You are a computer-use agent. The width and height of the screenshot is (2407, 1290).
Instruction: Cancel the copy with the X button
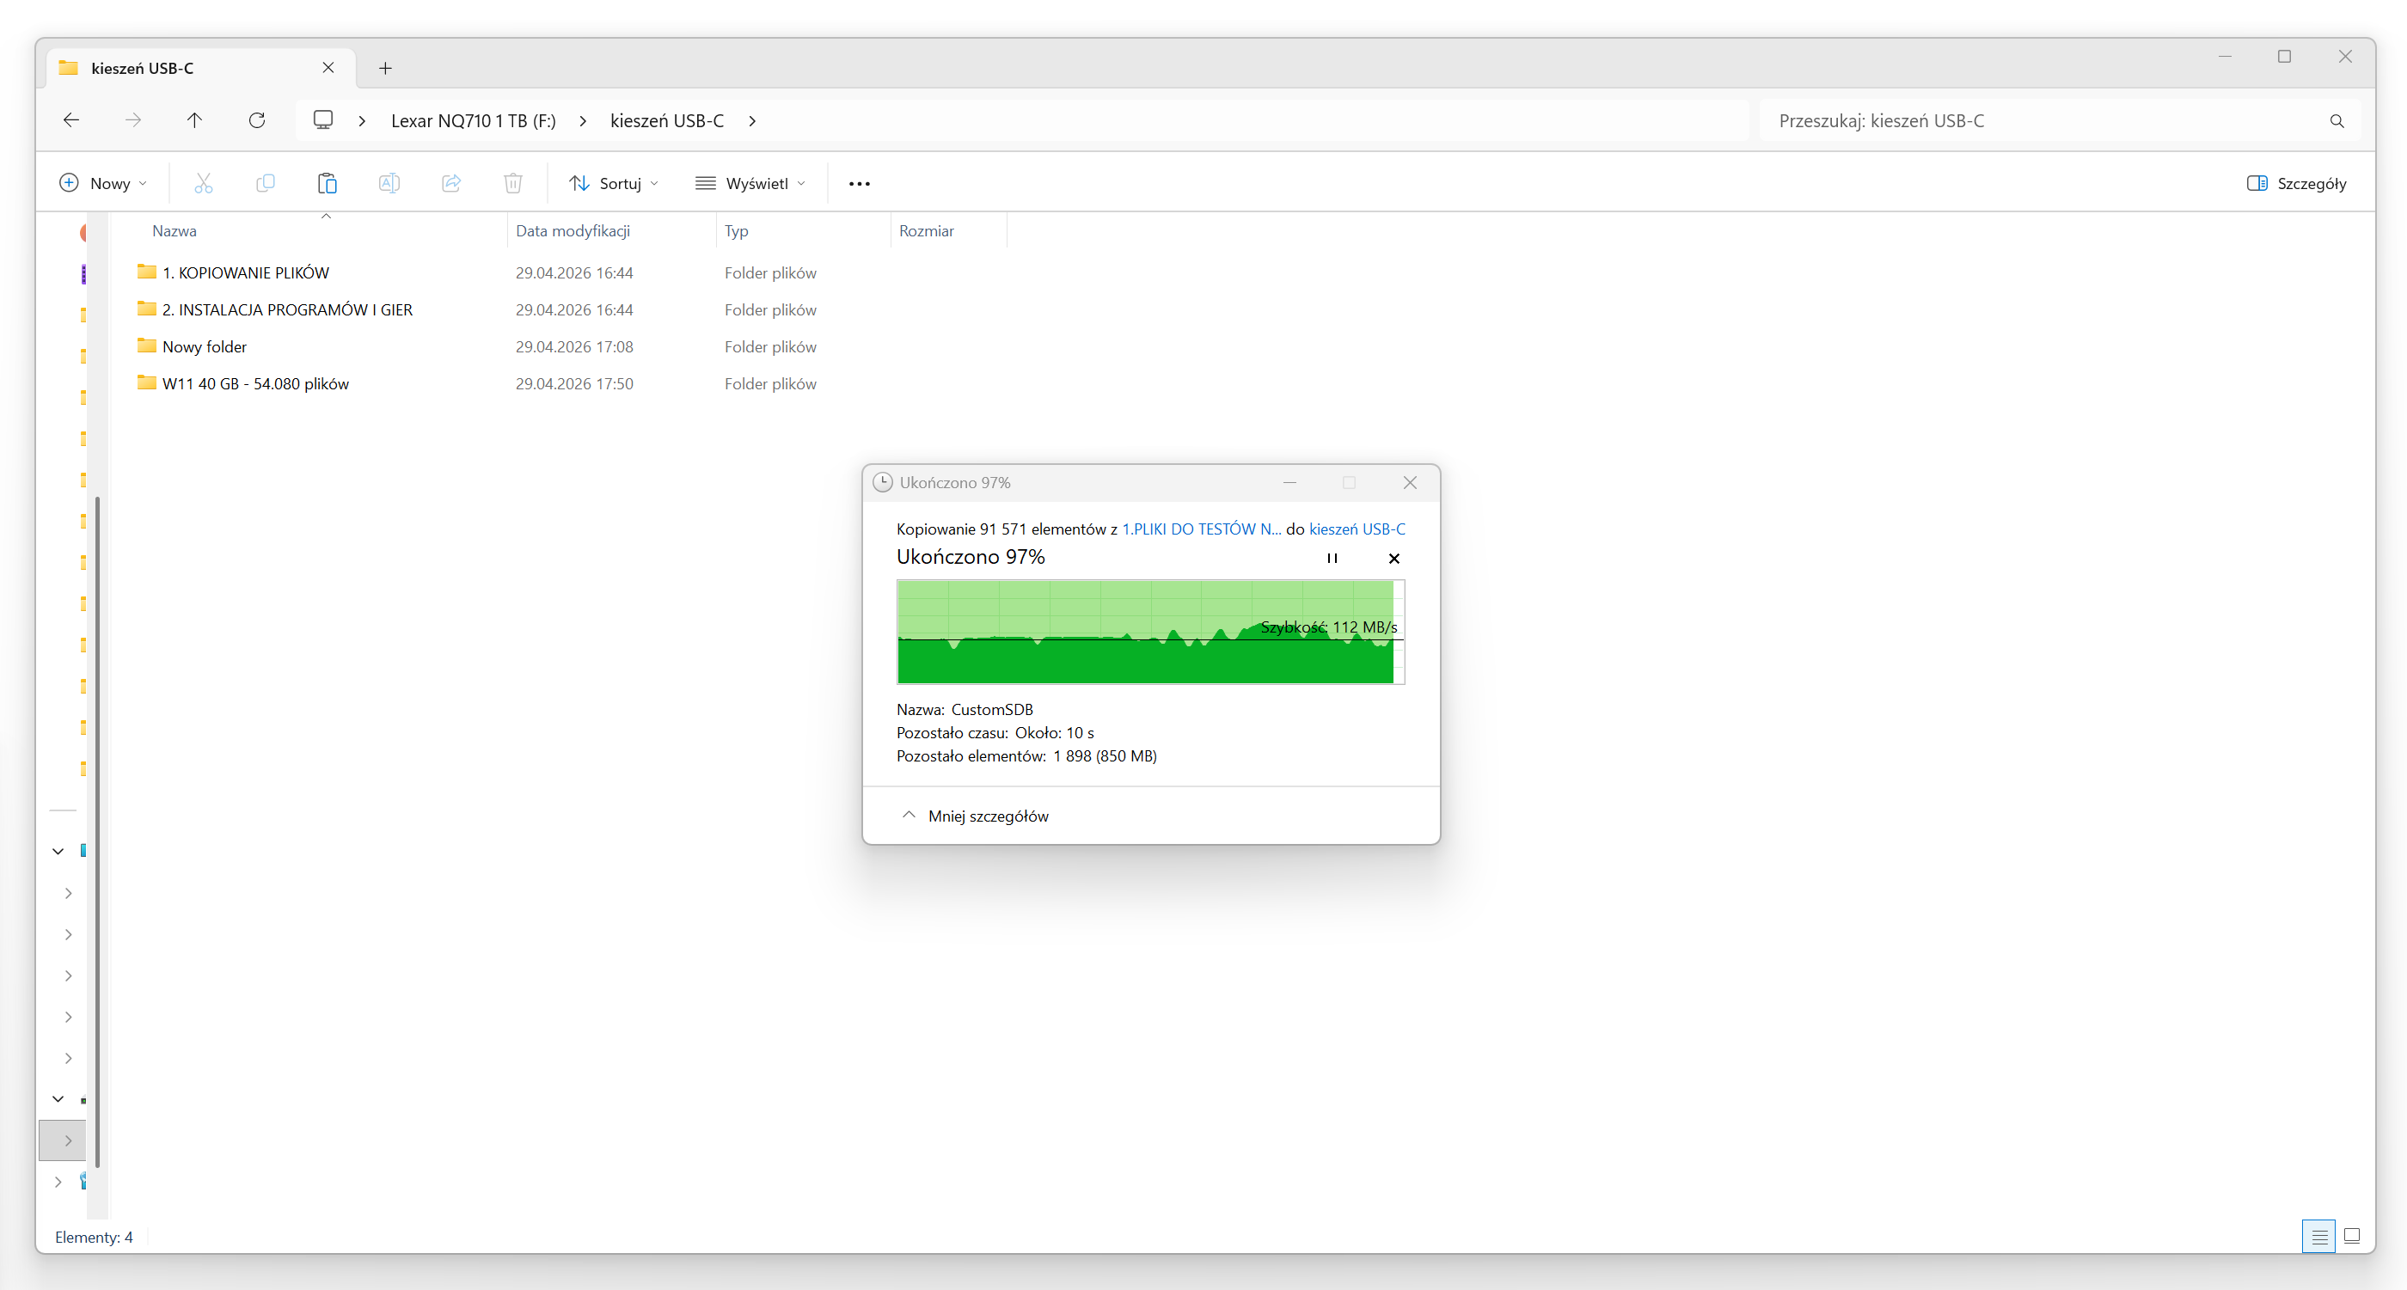[1394, 559]
